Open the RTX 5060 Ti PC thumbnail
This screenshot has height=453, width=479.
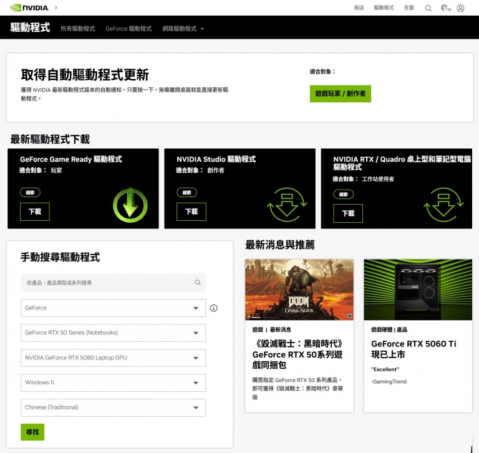pyautogui.click(x=418, y=290)
